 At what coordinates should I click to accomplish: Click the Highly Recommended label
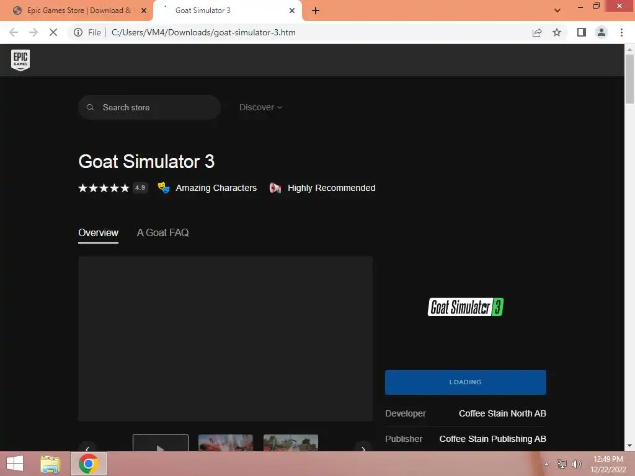(x=331, y=188)
